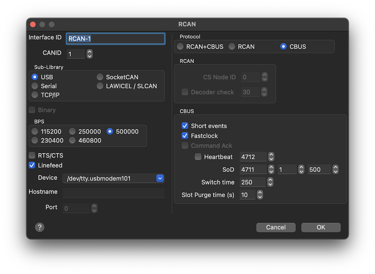375x274 pixels.
Task: Uncheck the Fastclock option
Action: 185,136
